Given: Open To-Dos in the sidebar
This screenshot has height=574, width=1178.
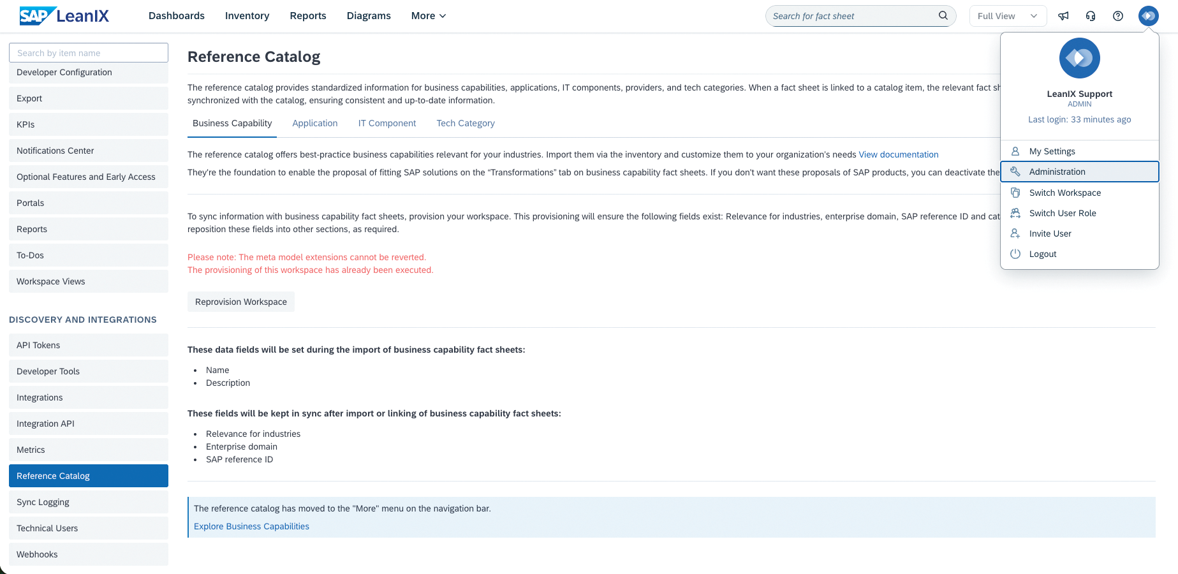Looking at the screenshot, I should [x=89, y=255].
